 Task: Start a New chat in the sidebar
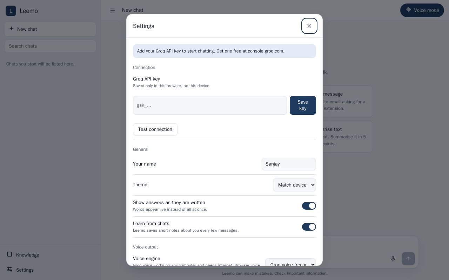[50, 29]
